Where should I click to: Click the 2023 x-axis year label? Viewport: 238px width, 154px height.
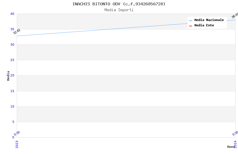point(17,144)
